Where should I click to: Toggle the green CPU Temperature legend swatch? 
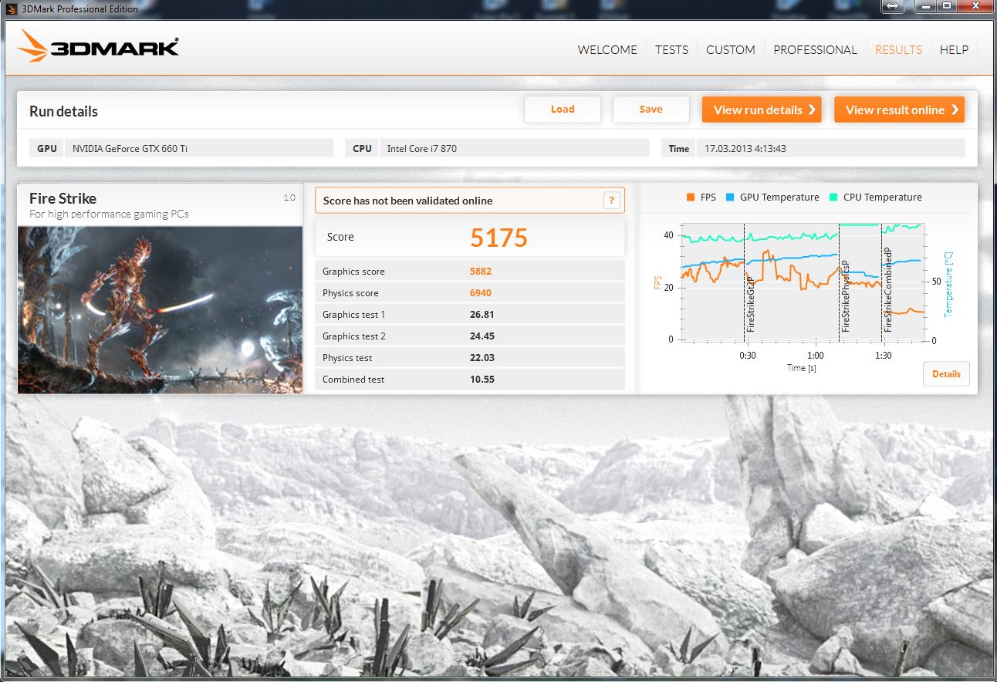[833, 198]
